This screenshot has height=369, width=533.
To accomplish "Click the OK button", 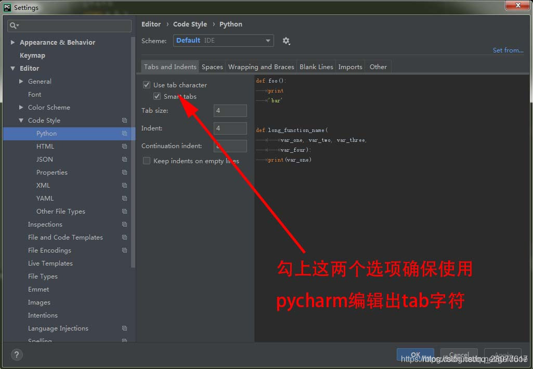I will [x=415, y=355].
